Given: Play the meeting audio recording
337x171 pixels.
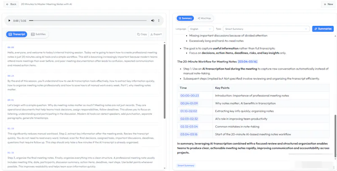Looking at the screenshot, I should pos(9,21).
